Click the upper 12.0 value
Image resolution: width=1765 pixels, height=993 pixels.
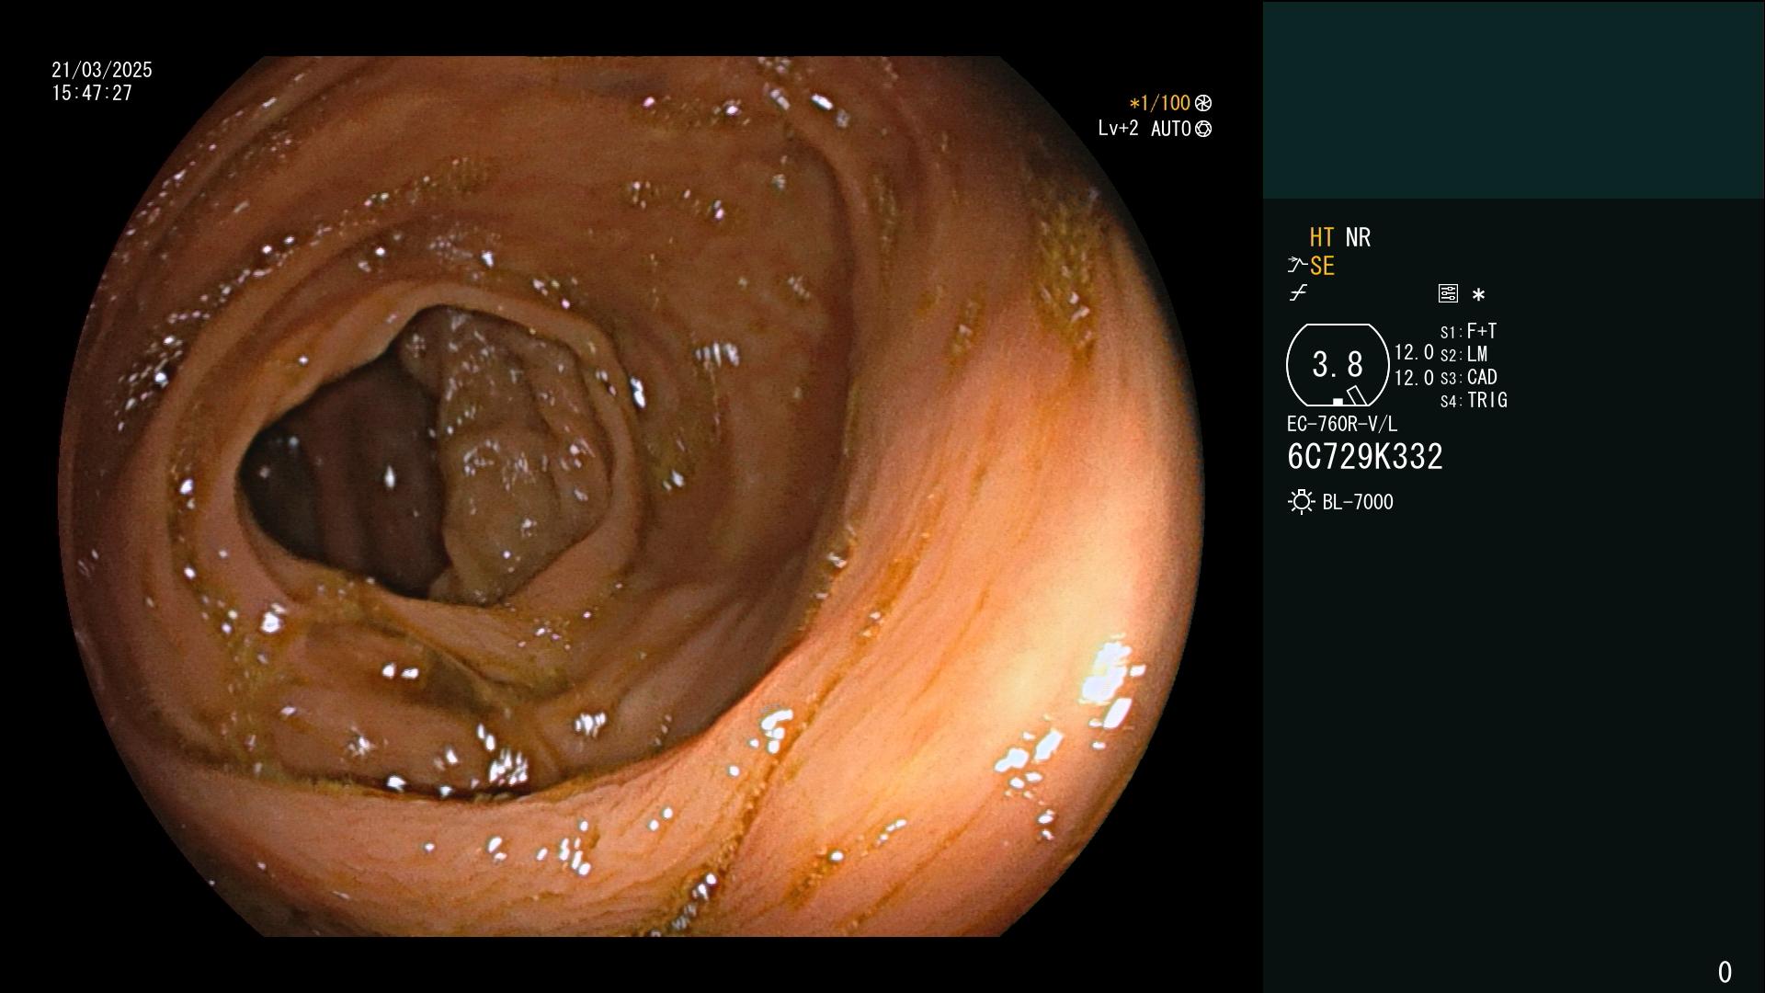coord(1414,353)
